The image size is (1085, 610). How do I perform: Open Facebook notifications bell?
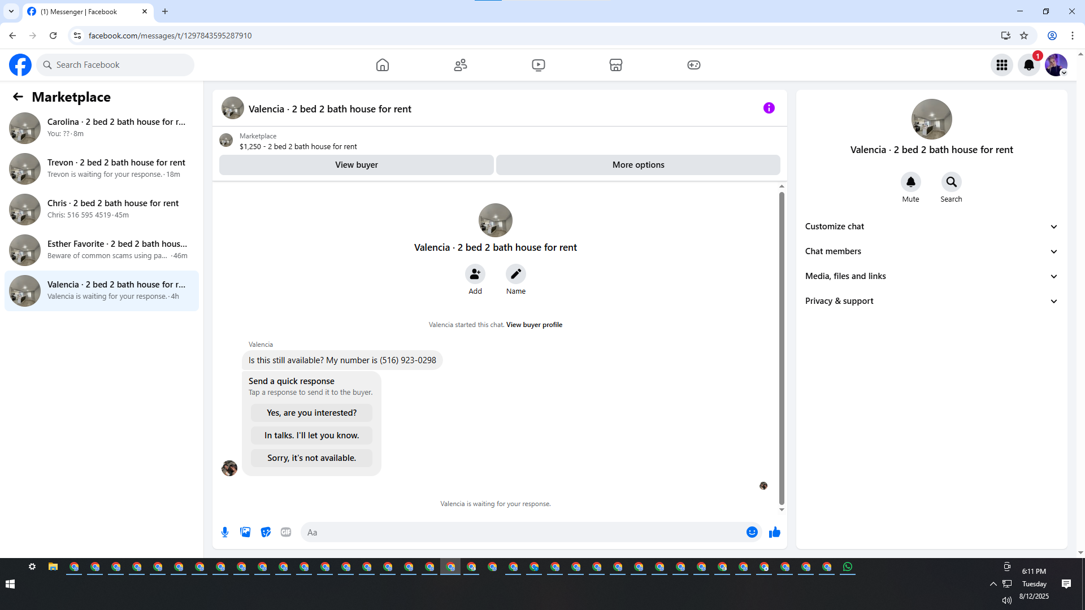pos(1028,65)
